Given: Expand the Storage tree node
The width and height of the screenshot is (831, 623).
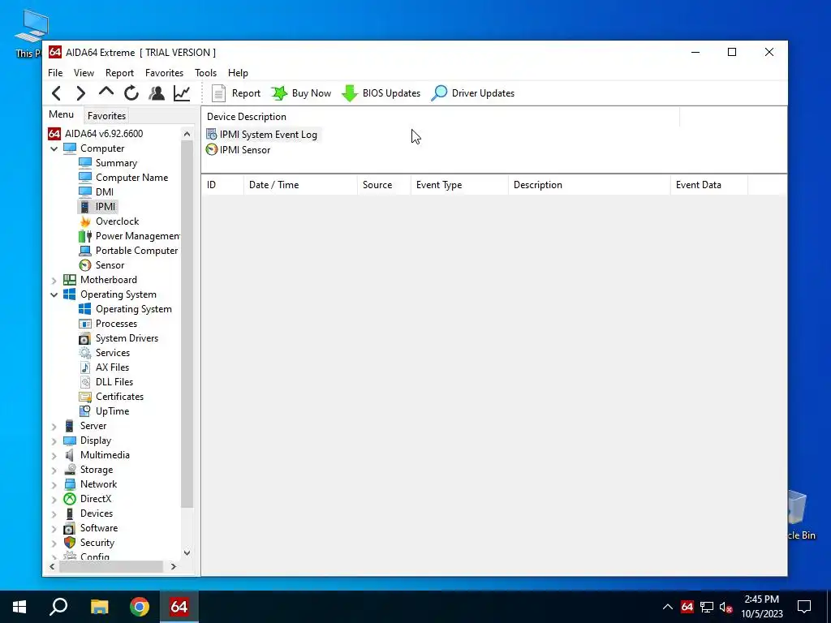Looking at the screenshot, I should pos(54,470).
